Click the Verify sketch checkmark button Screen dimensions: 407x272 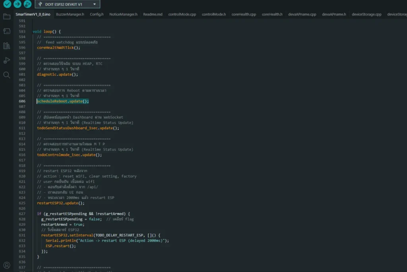point(7,4)
